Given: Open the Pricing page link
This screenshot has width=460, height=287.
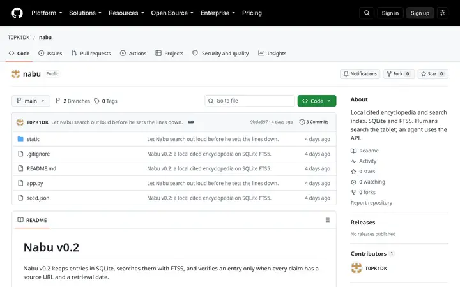Looking at the screenshot, I should tap(252, 13).
